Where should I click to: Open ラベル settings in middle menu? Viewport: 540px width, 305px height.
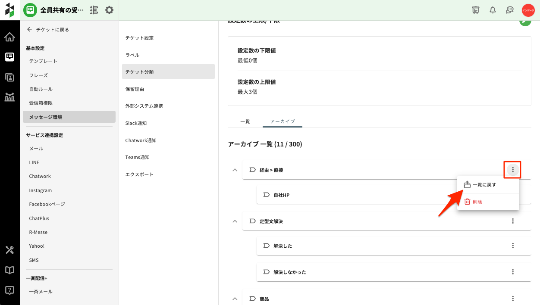pos(132,55)
